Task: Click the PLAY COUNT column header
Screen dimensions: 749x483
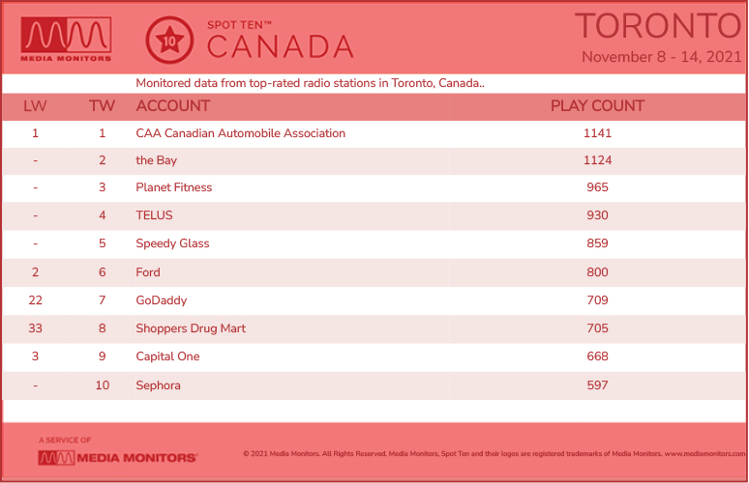Action: pyautogui.click(x=598, y=106)
